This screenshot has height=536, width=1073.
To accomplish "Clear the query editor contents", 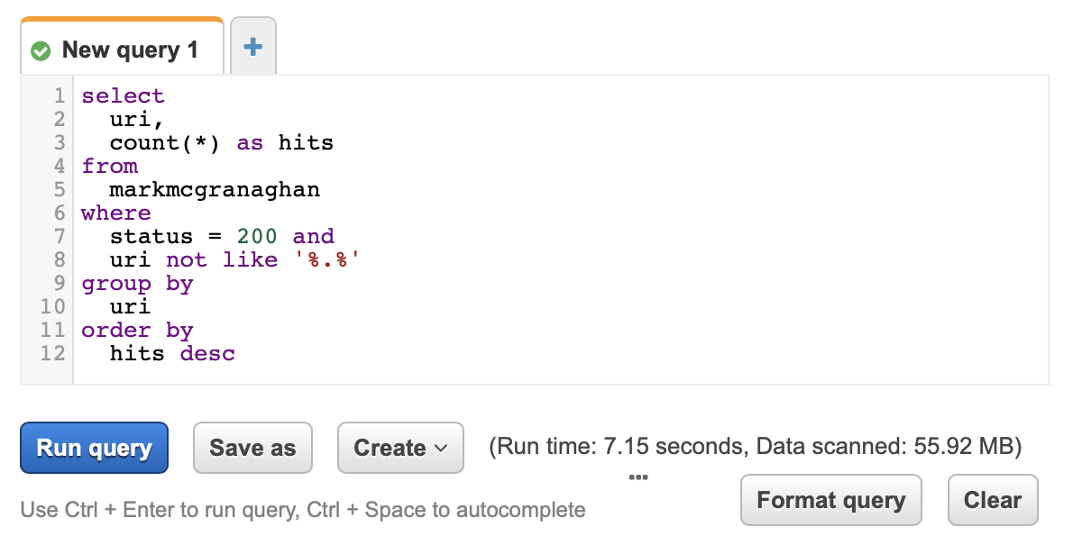I will [x=992, y=501].
